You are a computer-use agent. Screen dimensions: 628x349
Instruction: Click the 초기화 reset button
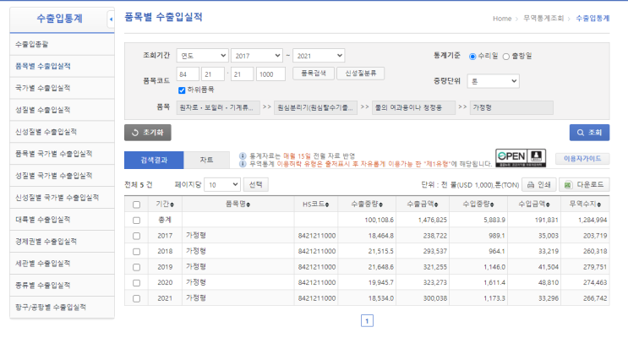[x=148, y=132]
